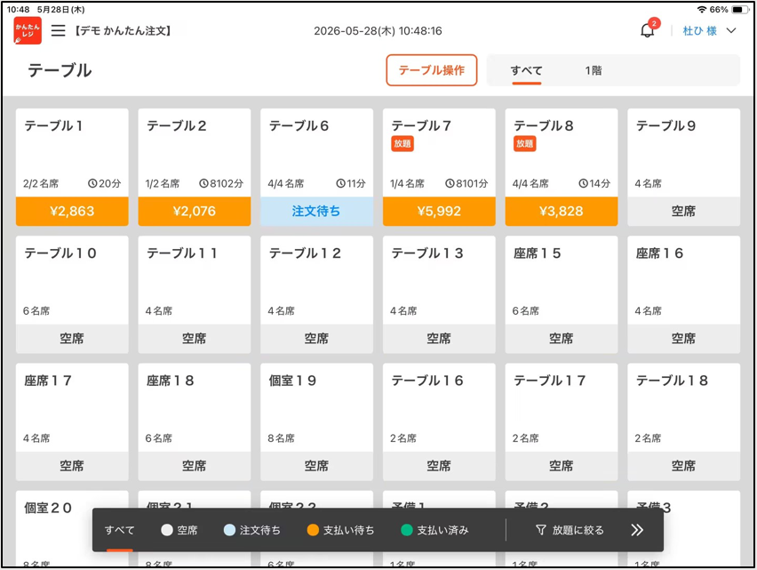Click 8名席 on 個室19
Screen dimensions: 757x570
pyautogui.click(x=282, y=438)
